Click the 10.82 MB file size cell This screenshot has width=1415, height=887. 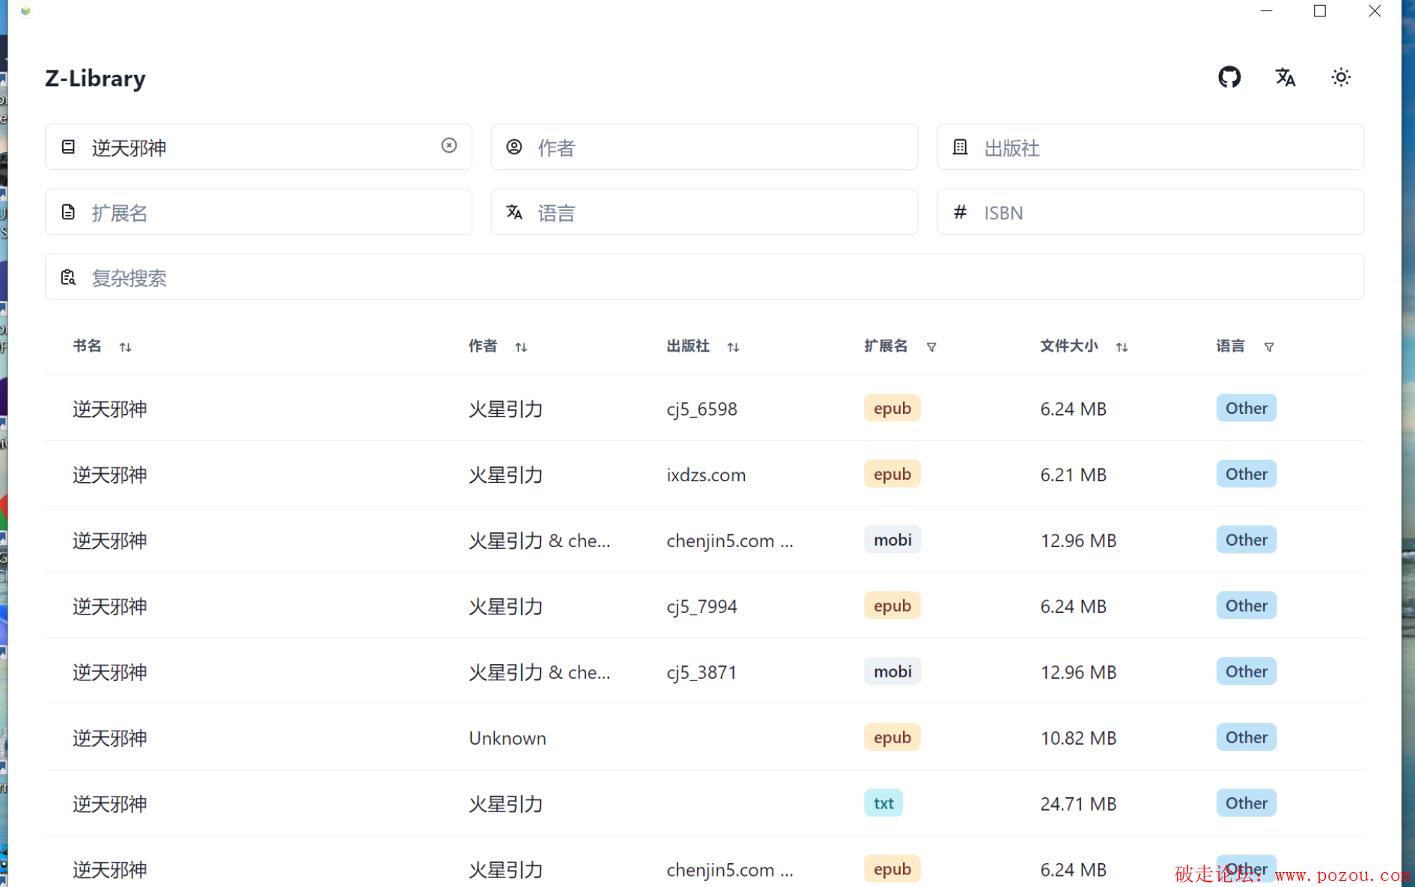tap(1078, 738)
